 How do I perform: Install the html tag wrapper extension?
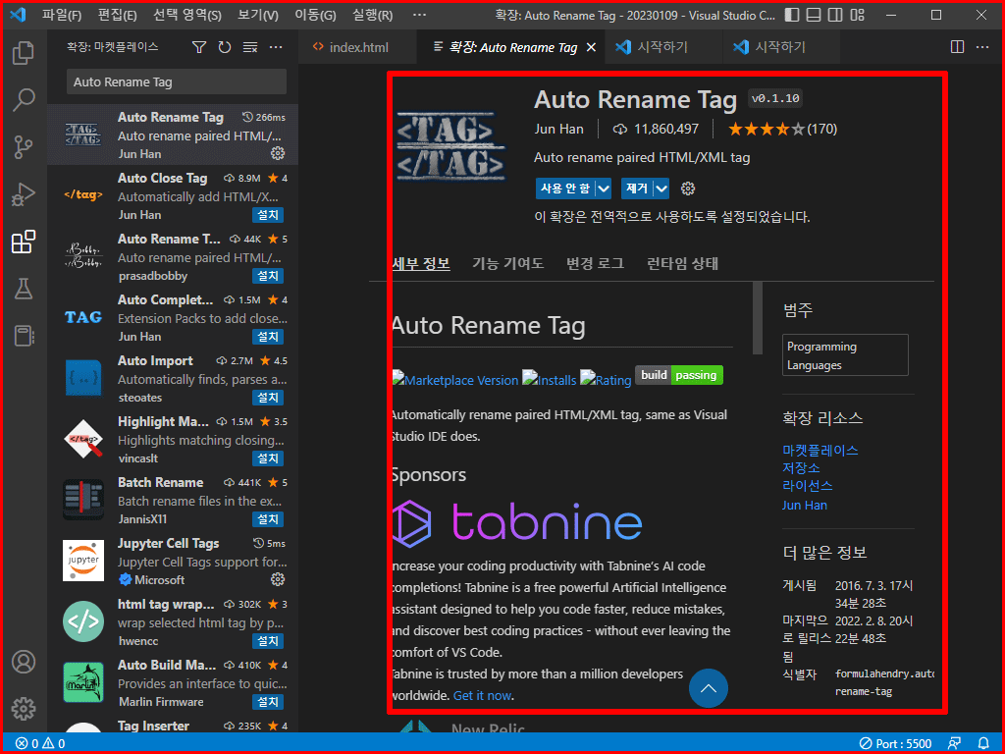[x=267, y=640]
